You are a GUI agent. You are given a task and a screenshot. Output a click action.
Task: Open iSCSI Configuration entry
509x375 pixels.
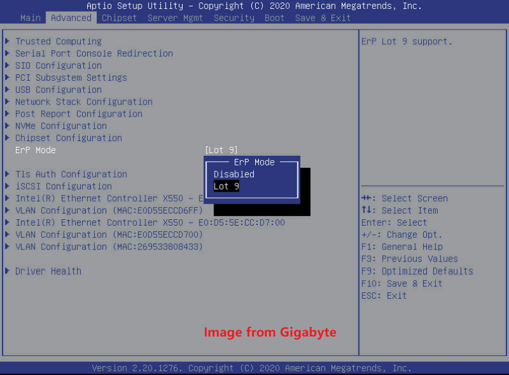pos(63,187)
